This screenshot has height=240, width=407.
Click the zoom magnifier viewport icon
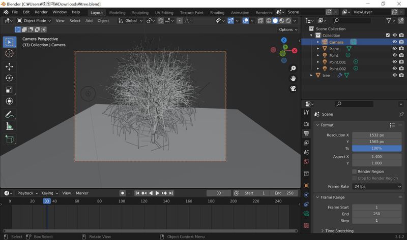tap(293, 68)
